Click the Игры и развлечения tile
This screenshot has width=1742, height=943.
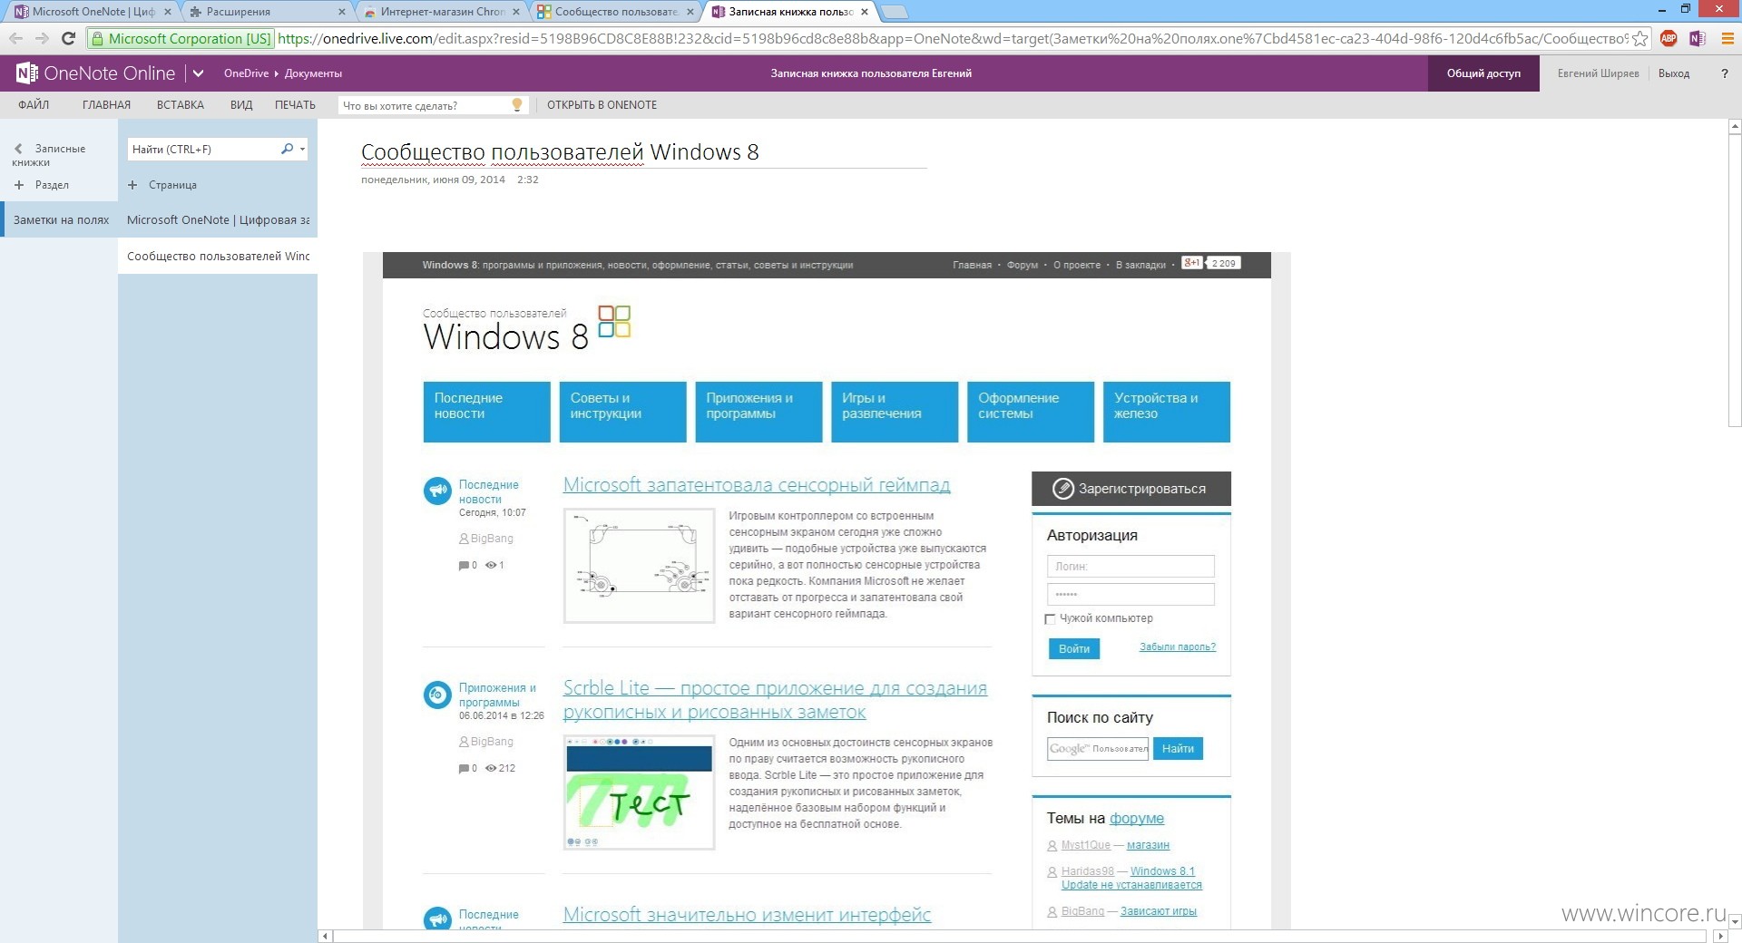pos(895,412)
